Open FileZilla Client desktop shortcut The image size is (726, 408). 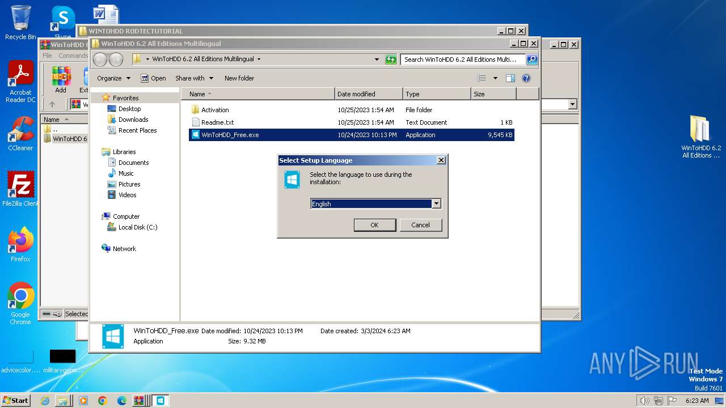[20, 189]
